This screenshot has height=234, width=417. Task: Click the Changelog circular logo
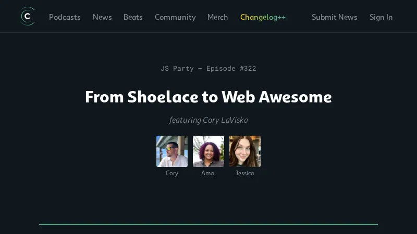[x=27, y=17]
